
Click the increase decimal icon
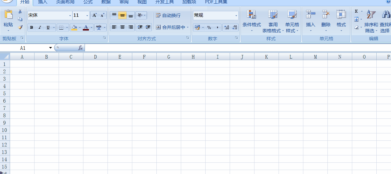click(227, 27)
